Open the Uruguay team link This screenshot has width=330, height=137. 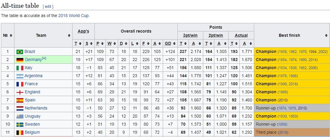point(33,116)
